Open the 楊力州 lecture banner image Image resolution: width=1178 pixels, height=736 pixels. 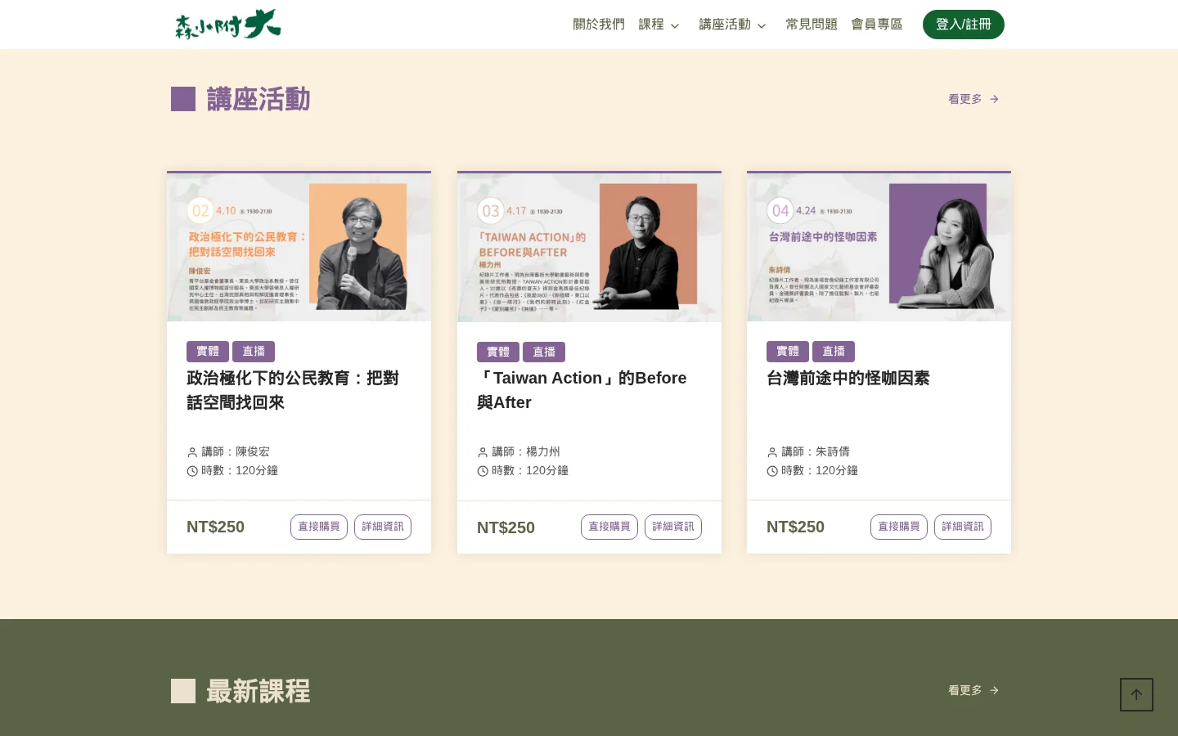click(589, 247)
